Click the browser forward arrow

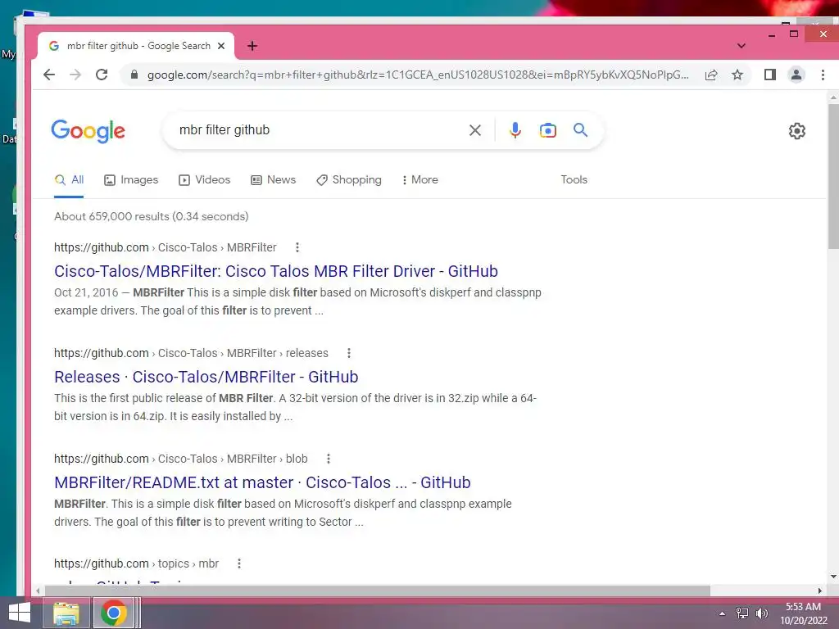point(75,75)
